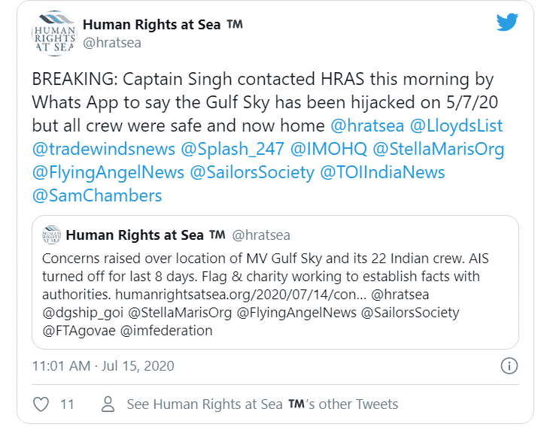
Task: Visit the @Splash_247 mention link
Action: pyautogui.click(x=232, y=149)
